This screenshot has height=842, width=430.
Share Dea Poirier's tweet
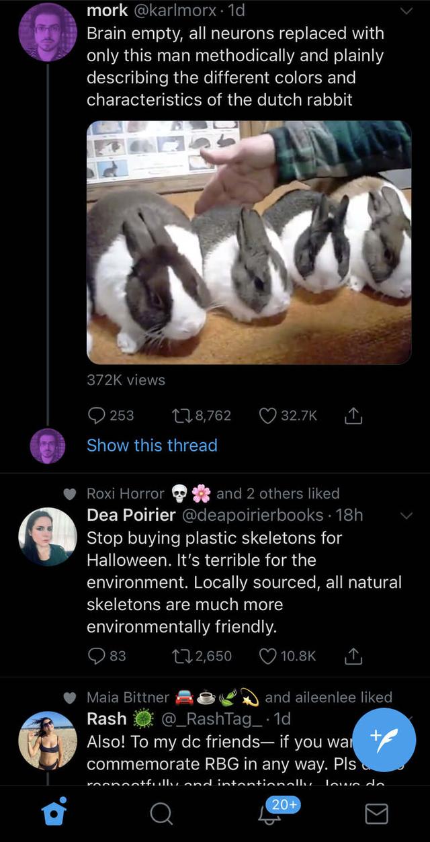pyautogui.click(x=354, y=656)
